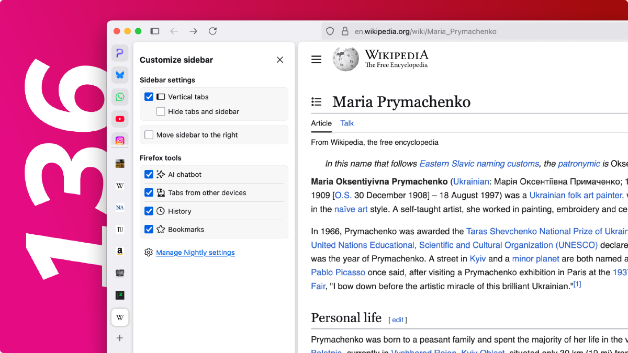This screenshot has height=353, width=628.
Task: Enable Hide tabs and sidebar checkbox
Action: pyautogui.click(x=161, y=111)
